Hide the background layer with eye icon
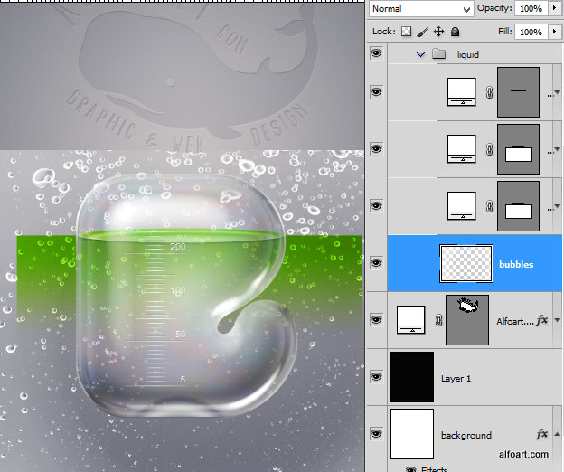This screenshot has height=472, width=564. click(x=377, y=435)
